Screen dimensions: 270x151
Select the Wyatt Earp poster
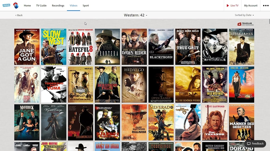[54, 122]
